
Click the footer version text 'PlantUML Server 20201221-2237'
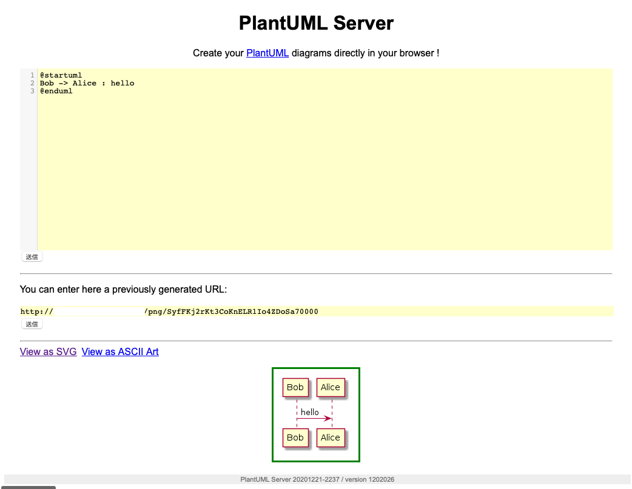click(x=289, y=479)
